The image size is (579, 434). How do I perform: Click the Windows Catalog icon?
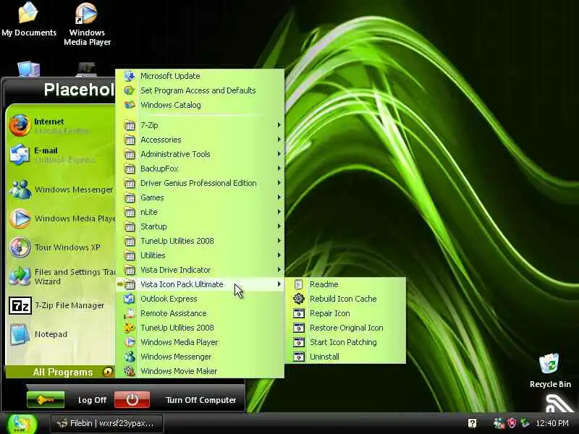(130, 105)
